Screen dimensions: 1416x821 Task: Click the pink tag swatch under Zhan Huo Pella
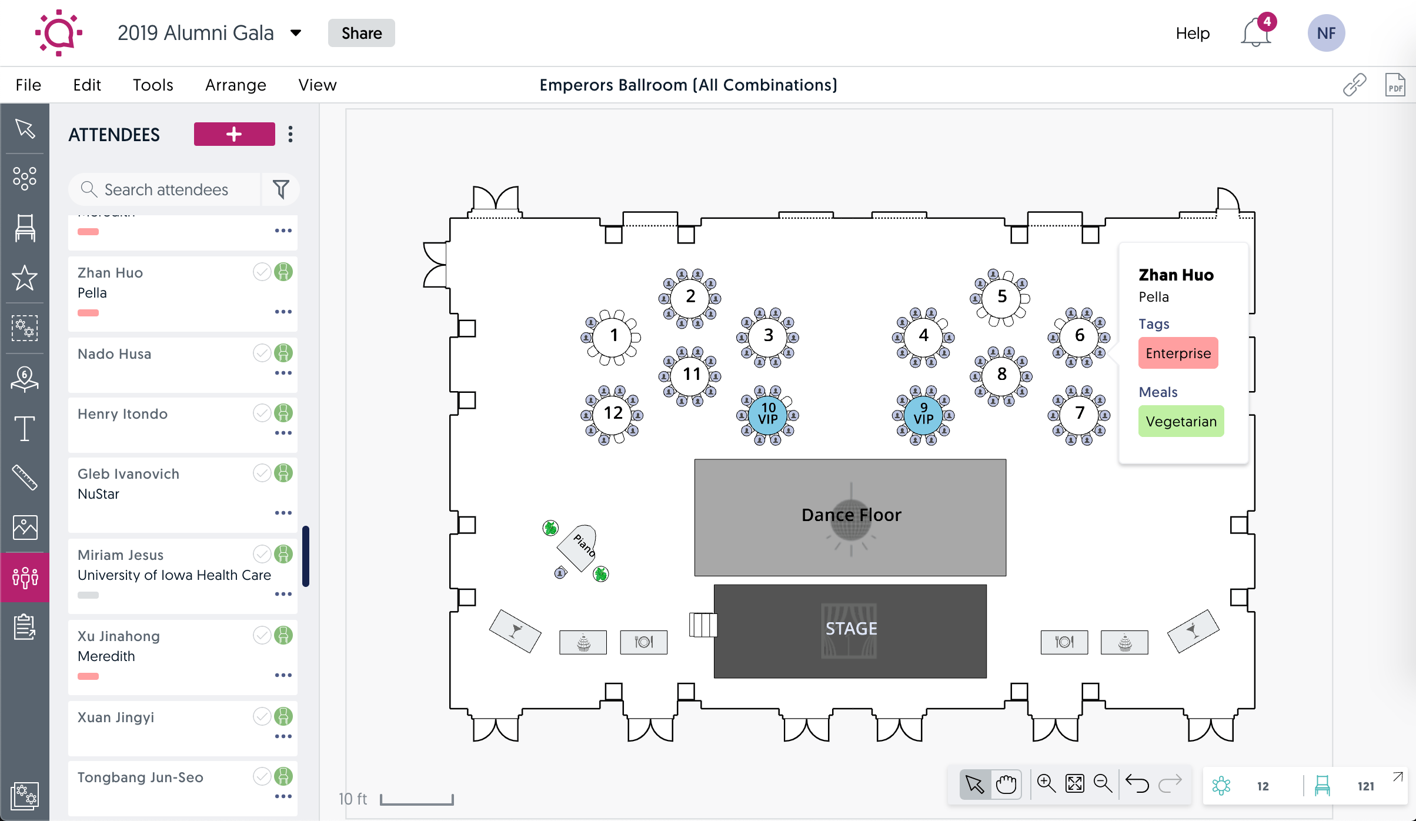[88, 313]
